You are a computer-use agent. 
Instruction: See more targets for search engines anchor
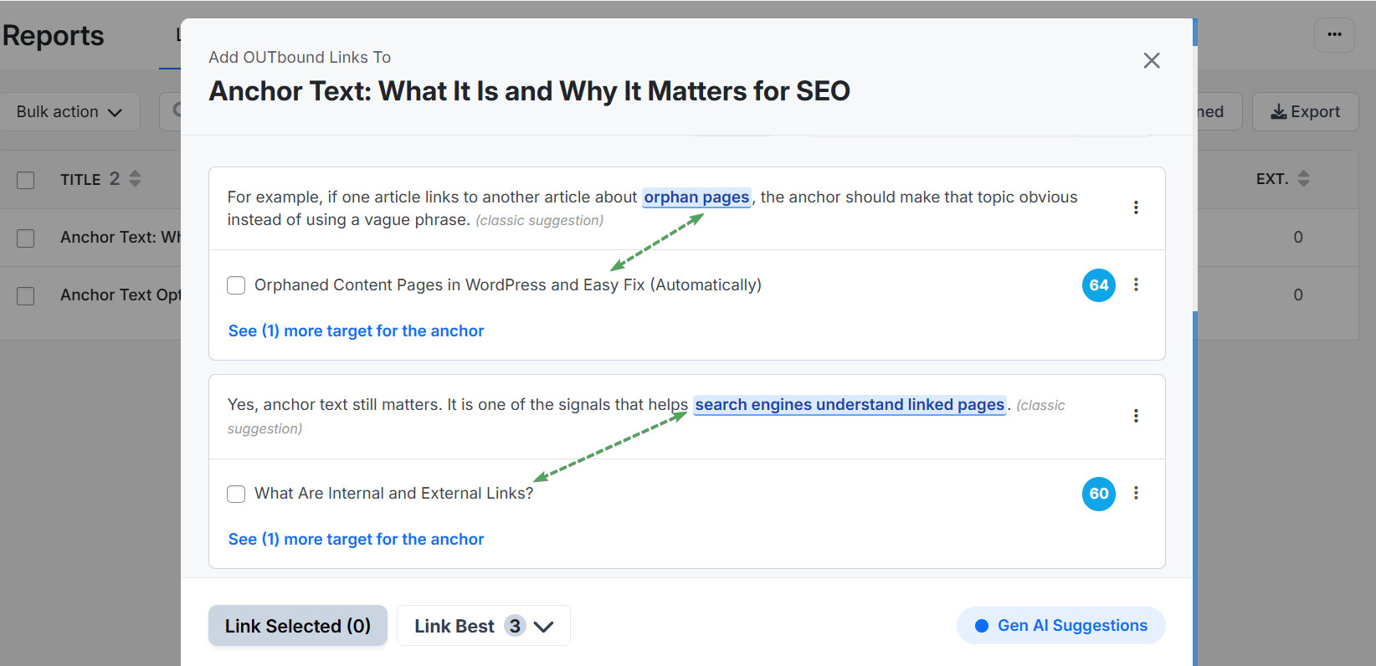(356, 539)
